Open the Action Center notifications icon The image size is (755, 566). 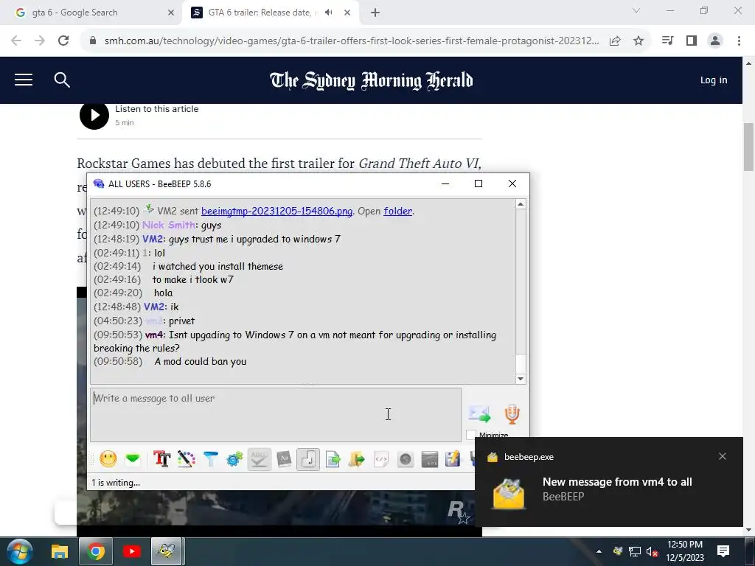click(x=723, y=551)
